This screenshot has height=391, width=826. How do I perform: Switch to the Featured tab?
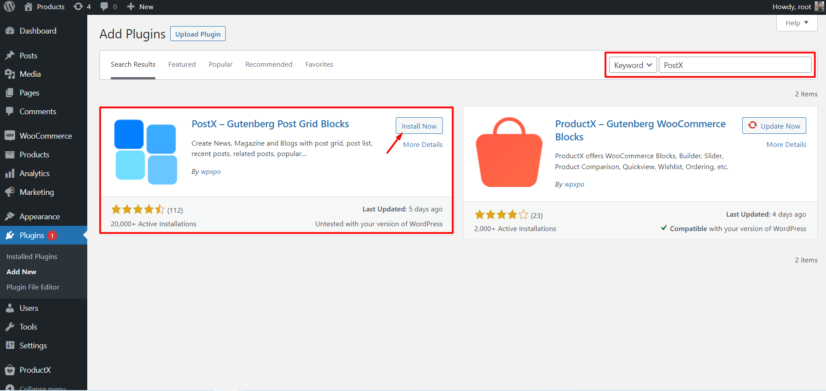tap(182, 65)
